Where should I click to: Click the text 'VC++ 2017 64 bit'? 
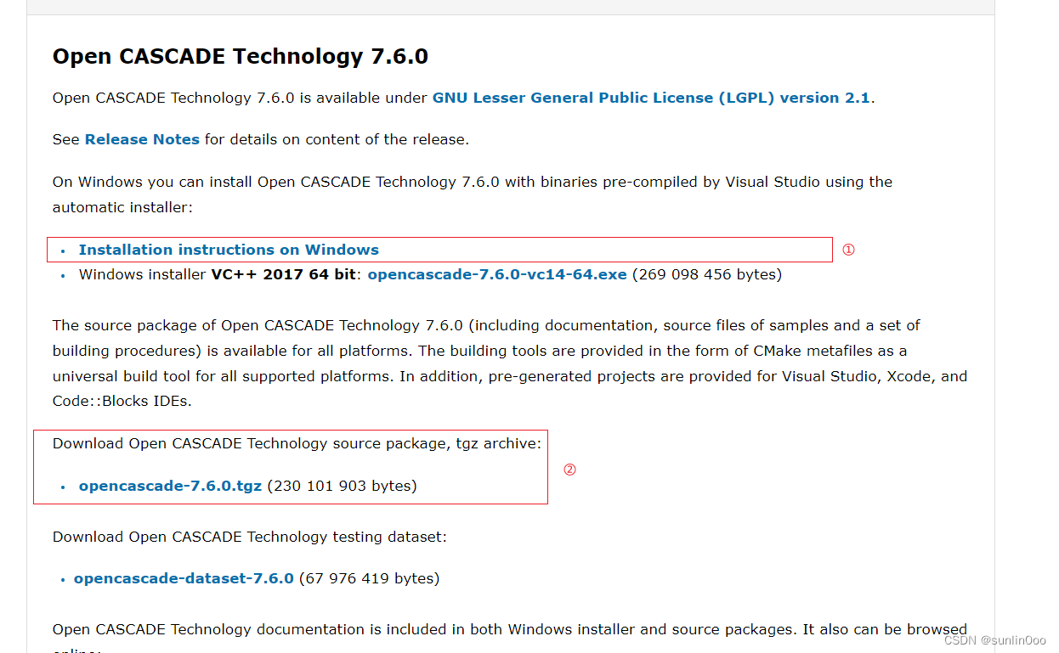284,274
